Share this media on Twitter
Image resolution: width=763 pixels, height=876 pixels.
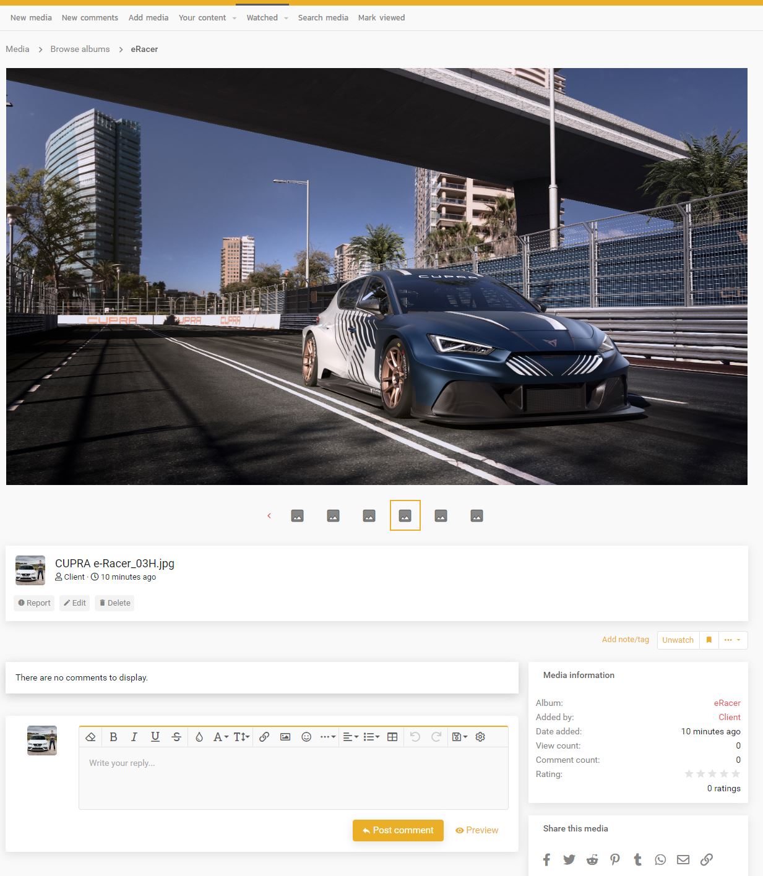[x=569, y=859]
